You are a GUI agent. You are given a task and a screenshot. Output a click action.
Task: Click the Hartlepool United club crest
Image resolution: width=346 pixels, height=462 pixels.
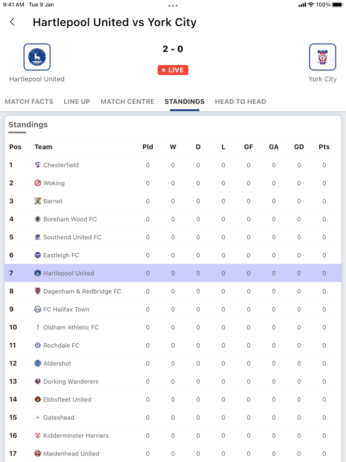point(36,57)
